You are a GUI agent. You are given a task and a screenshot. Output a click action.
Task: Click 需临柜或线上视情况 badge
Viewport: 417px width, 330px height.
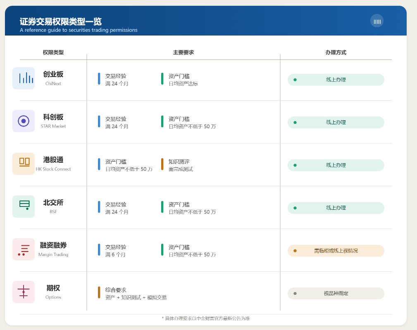336,251
